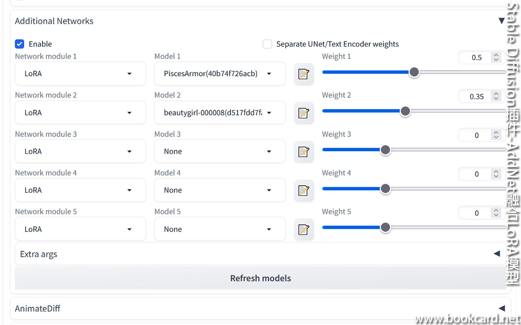Open the Model 1 PiscesArmor dropdown
521x325 pixels.
219,74
